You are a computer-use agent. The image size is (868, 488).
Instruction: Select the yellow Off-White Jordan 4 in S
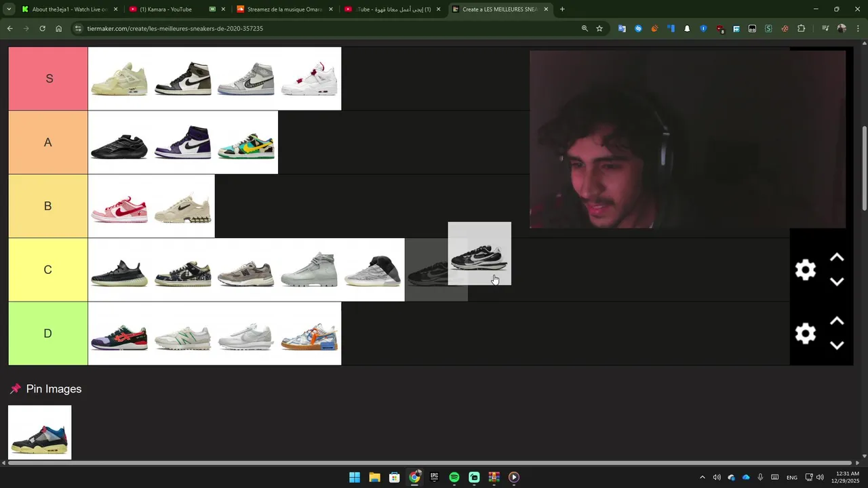point(119,79)
